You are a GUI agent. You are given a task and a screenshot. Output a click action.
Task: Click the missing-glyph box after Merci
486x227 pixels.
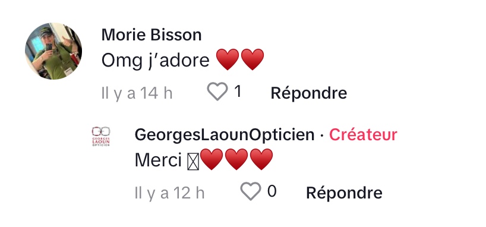point(193,162)
